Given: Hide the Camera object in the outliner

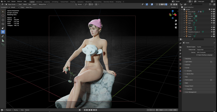Looking at the screenshot, I should pos(212,16).
